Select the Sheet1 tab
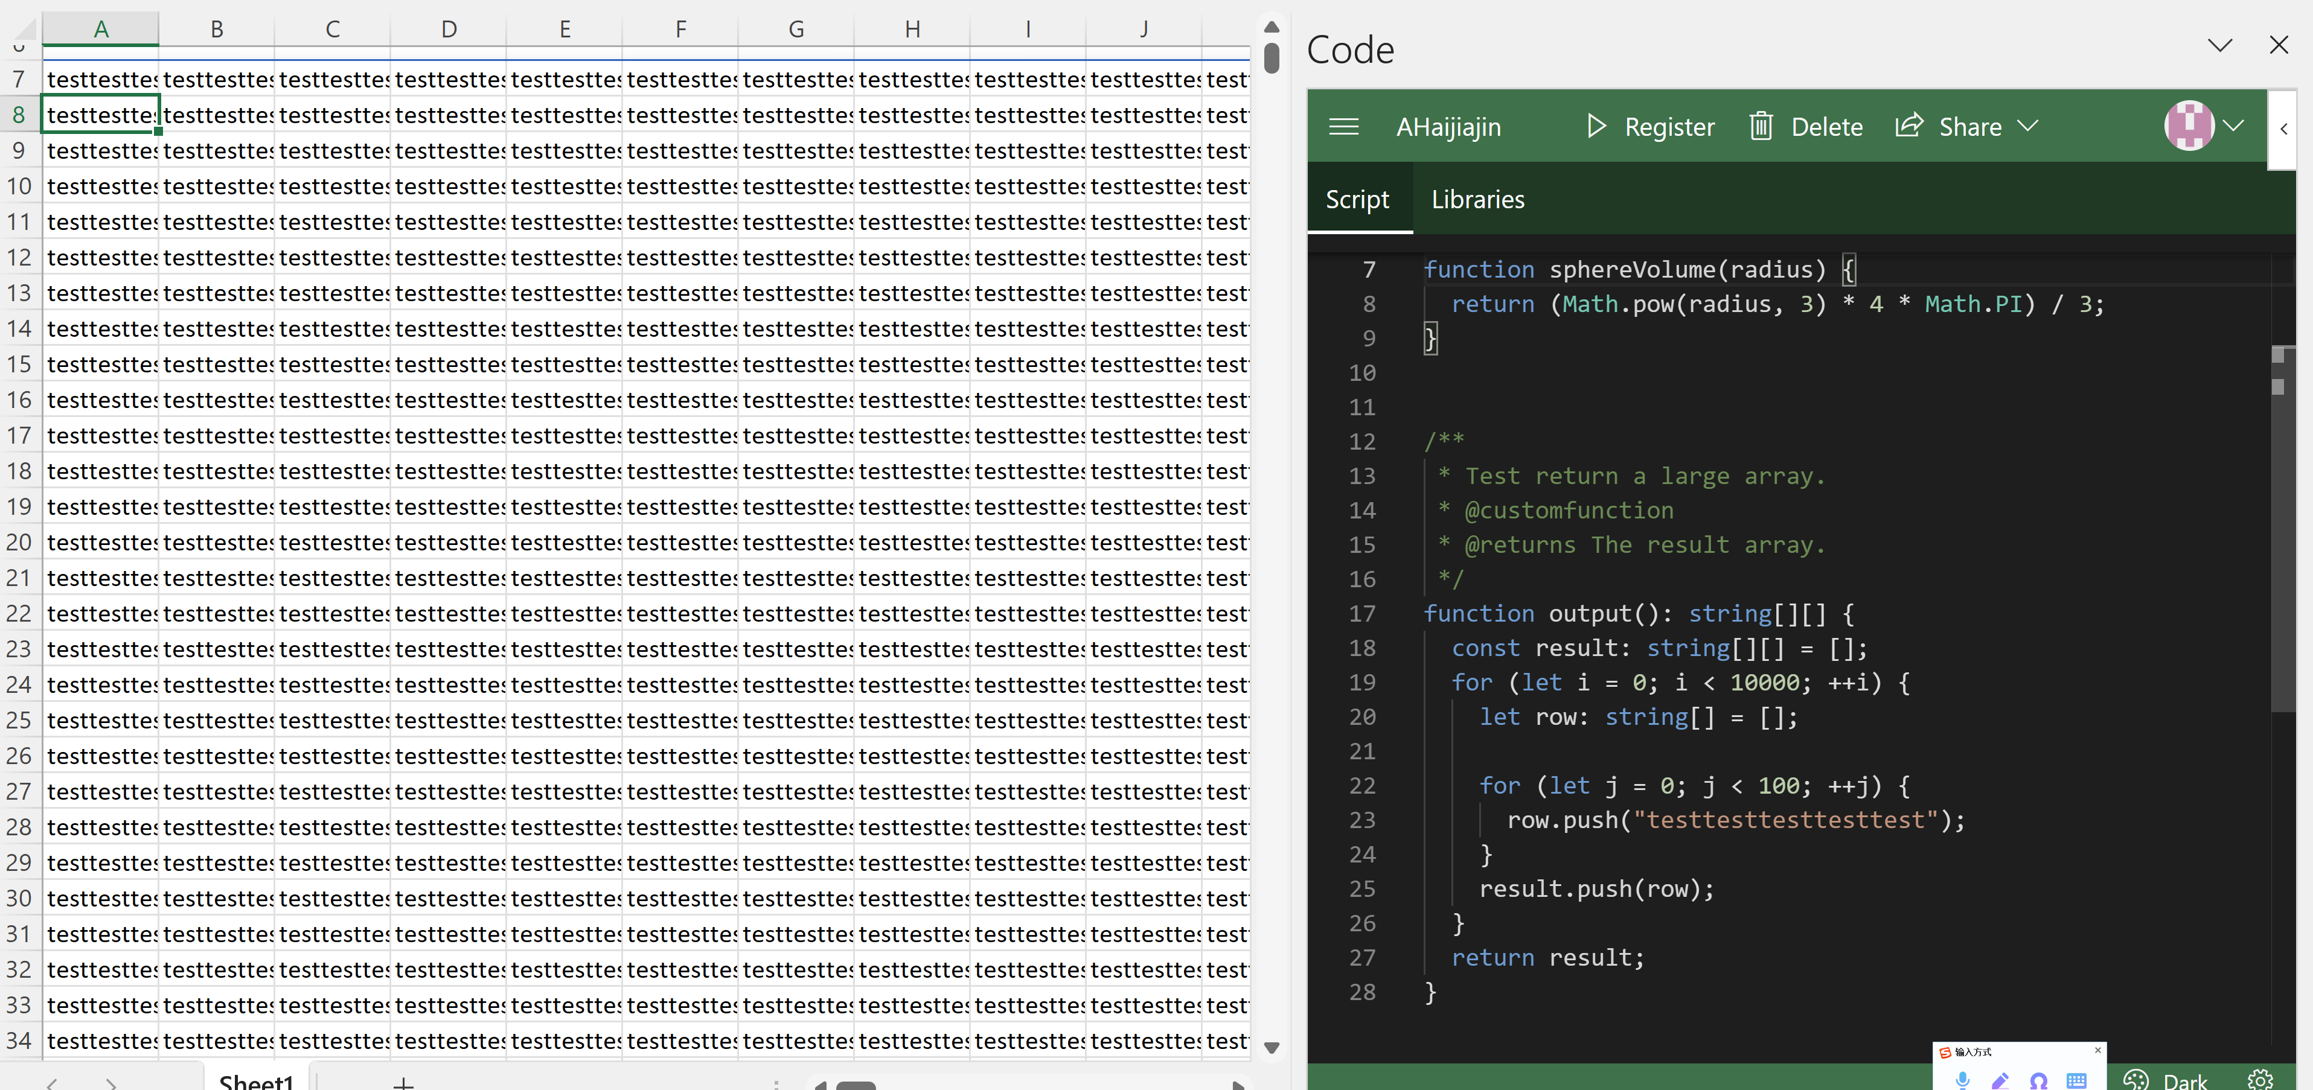Image resolution: width=2313 pixels, height=1090 pixels. point(256,1082)
